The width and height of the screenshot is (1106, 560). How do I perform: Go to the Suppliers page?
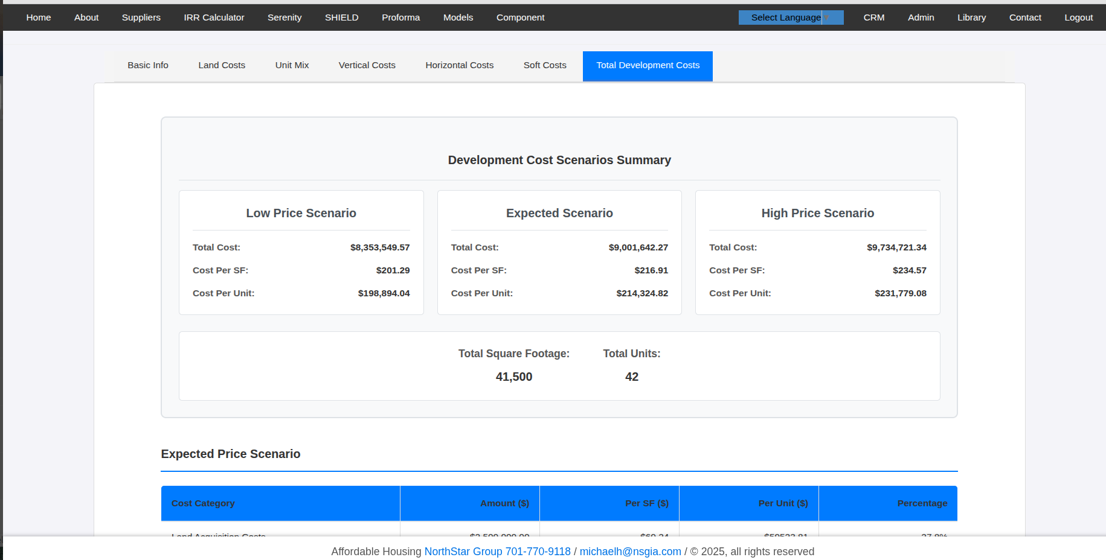tap(141, 17)
